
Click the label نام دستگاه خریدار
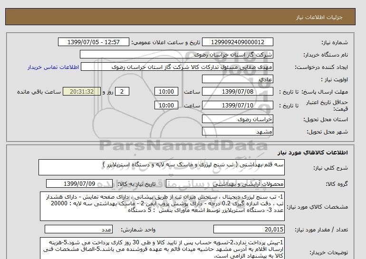click(326, 55)
